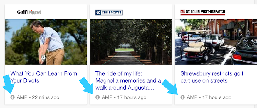Select the CBS Sports news card
Image resolution: width=257 pixels, height=108 pixels.
[131, 54]
